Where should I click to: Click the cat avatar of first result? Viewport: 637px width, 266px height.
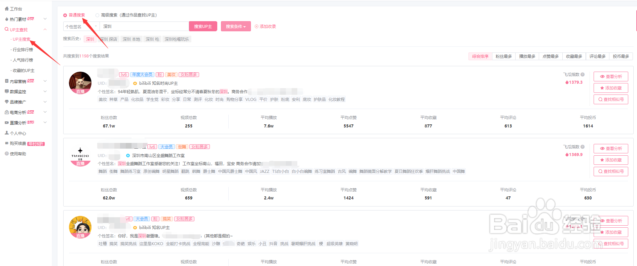coord(80,83)
